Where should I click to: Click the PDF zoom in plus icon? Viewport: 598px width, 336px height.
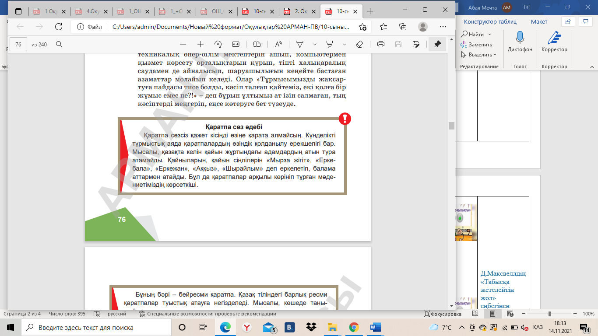[x=201, y=44]
